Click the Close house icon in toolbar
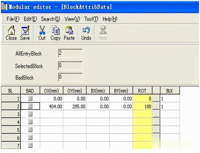 click(11, 30)
